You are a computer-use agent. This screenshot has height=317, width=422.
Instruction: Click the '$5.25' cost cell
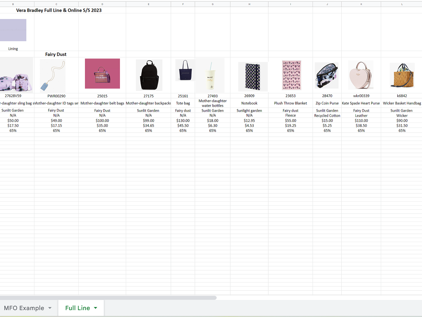pyautogui.click(x=327, y=126)
